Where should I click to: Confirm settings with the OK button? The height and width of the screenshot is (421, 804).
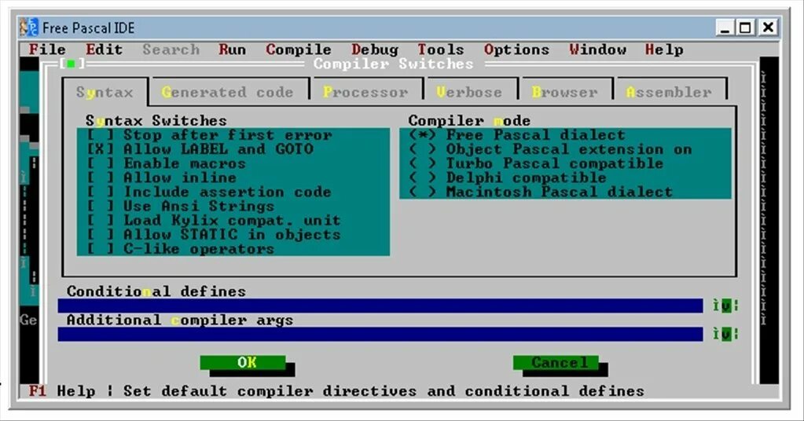point(243,363)
